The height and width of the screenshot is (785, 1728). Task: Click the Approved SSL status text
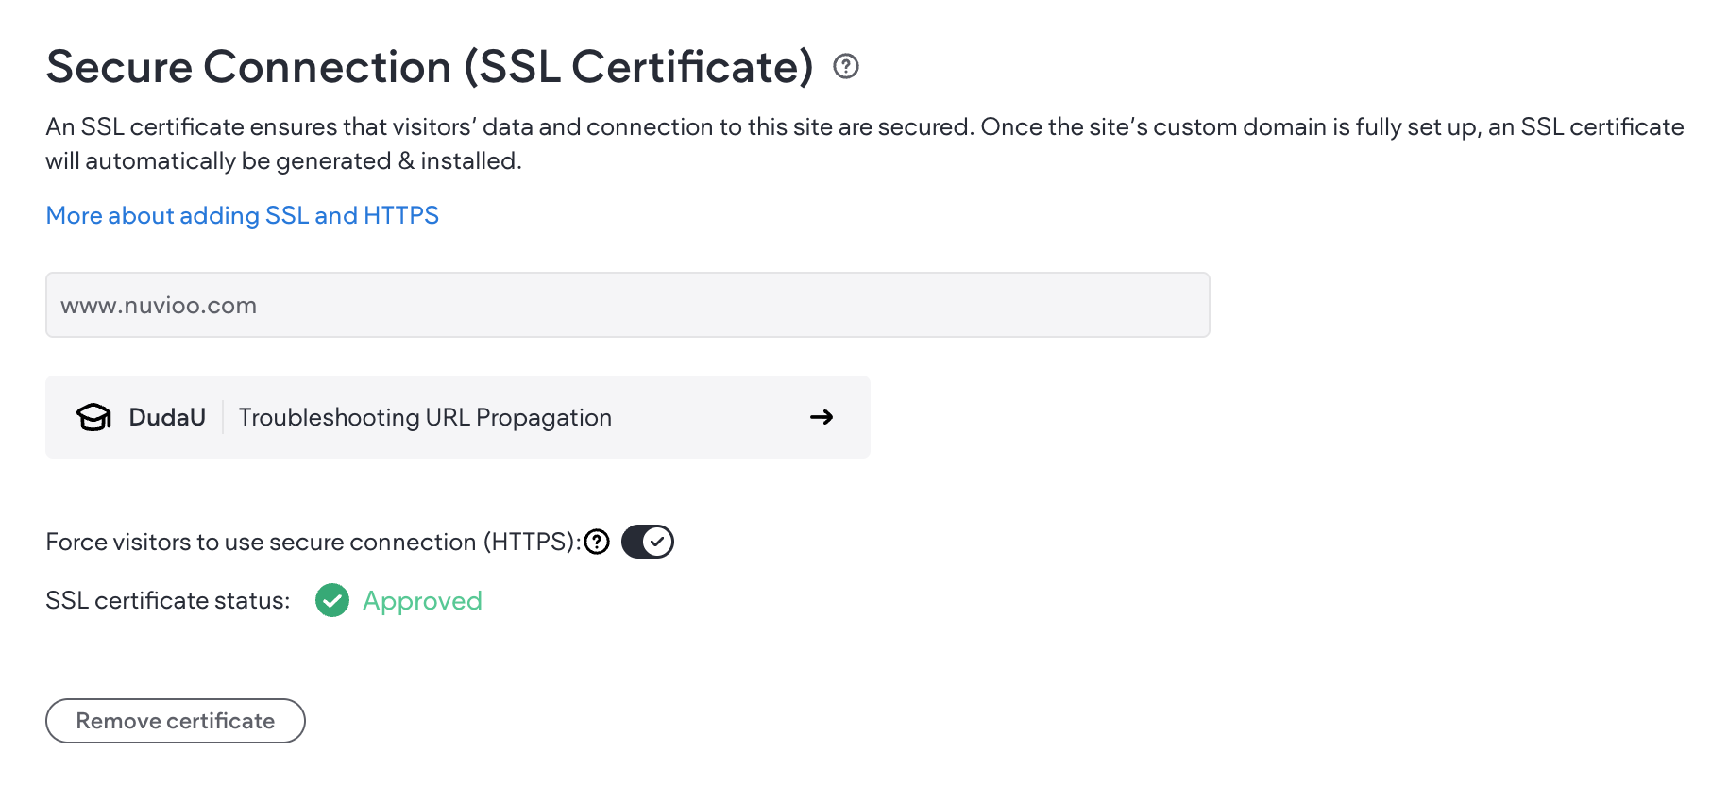pos(422,600)
